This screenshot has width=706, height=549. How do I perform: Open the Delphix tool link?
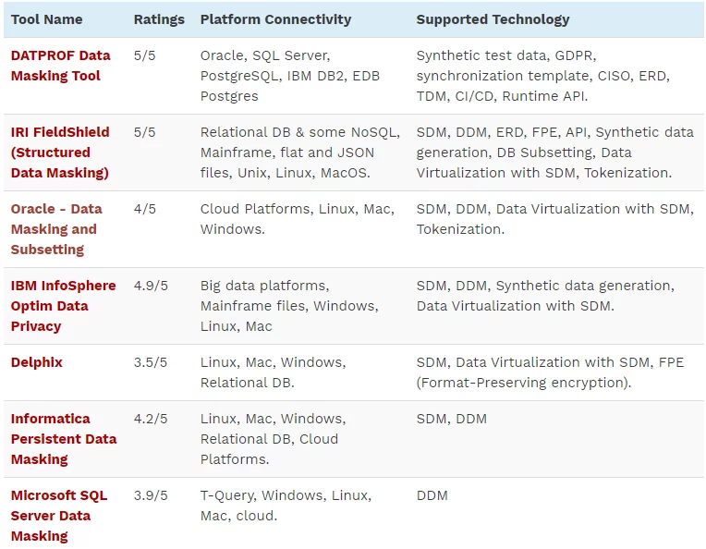(x=37, y=362)
